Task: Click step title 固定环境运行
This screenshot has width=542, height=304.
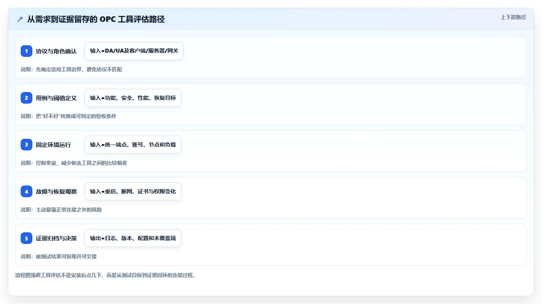Action: coord(53,145)
